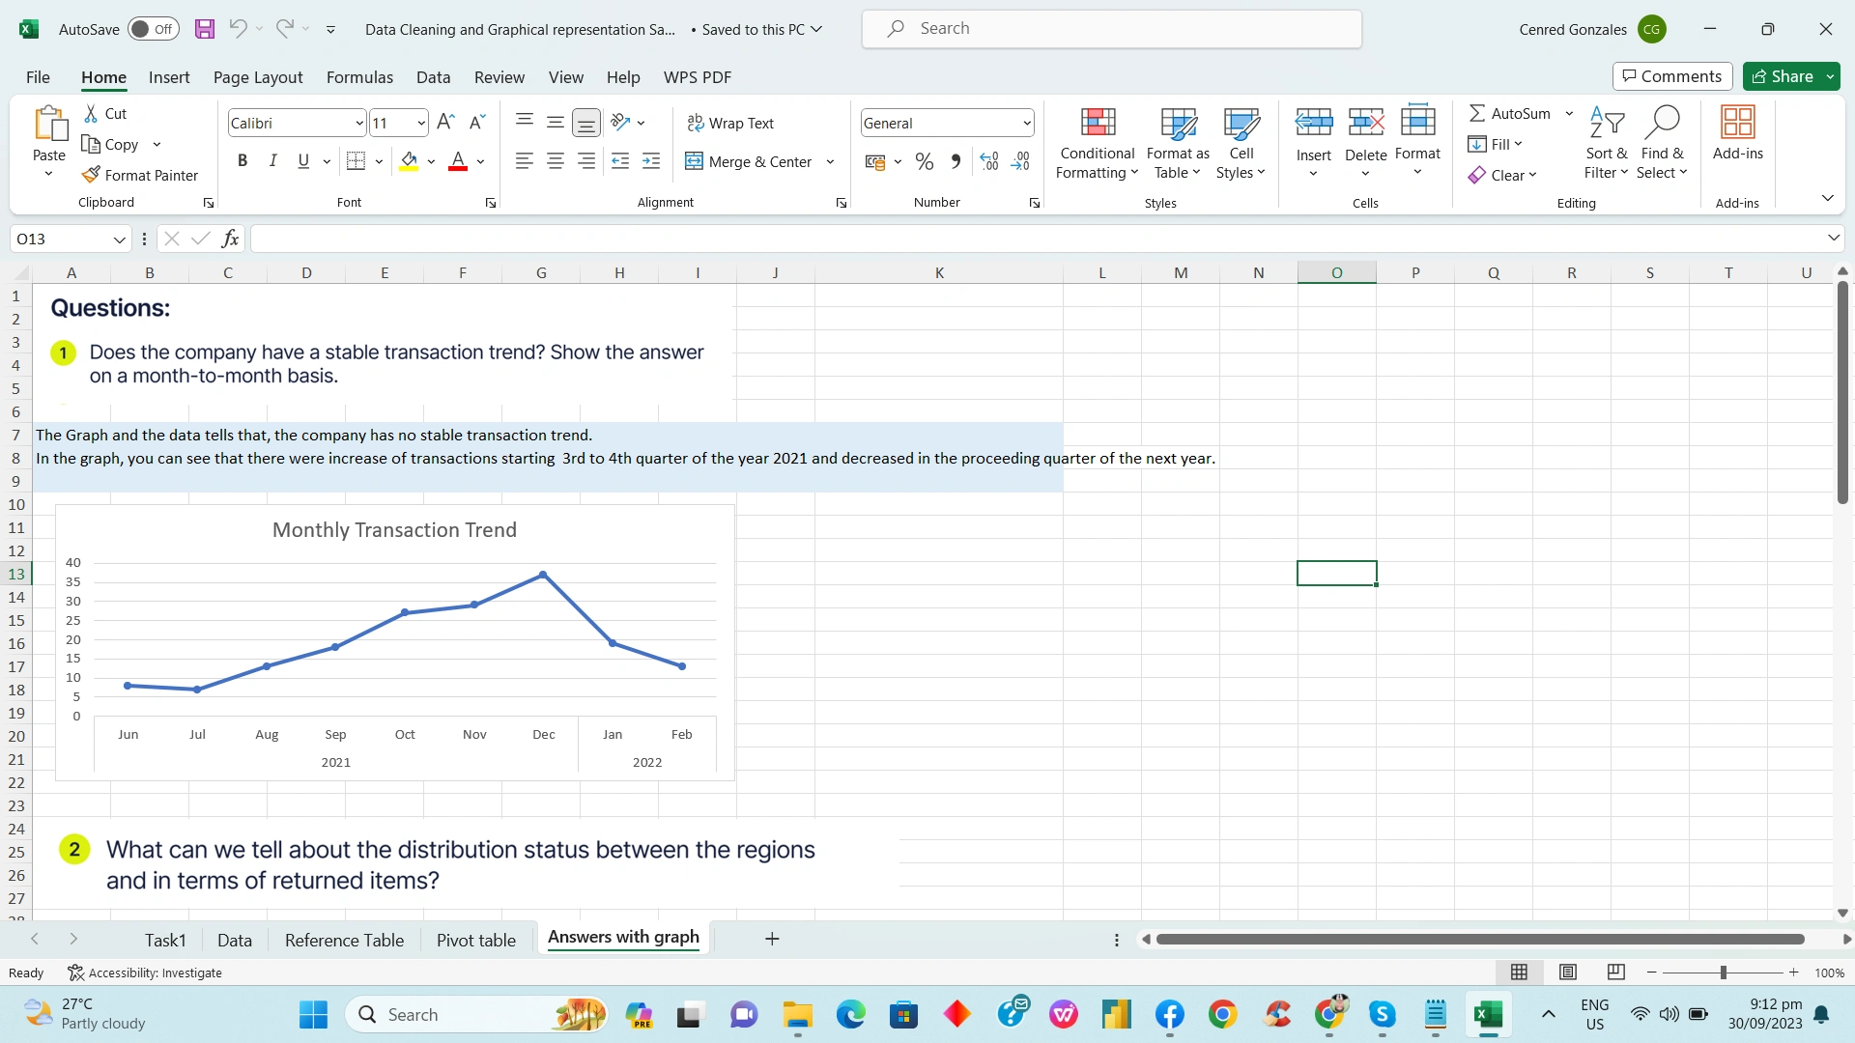
Task: Open the Share menu
Action: point(1789,75)
